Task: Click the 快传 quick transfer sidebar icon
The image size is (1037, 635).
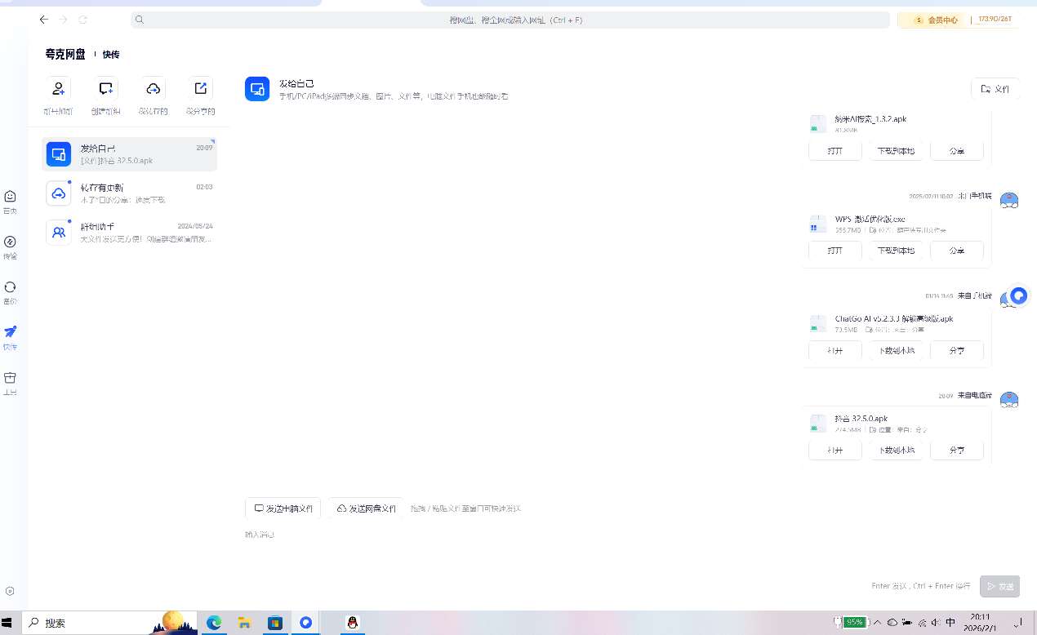Action: [10, 332]
